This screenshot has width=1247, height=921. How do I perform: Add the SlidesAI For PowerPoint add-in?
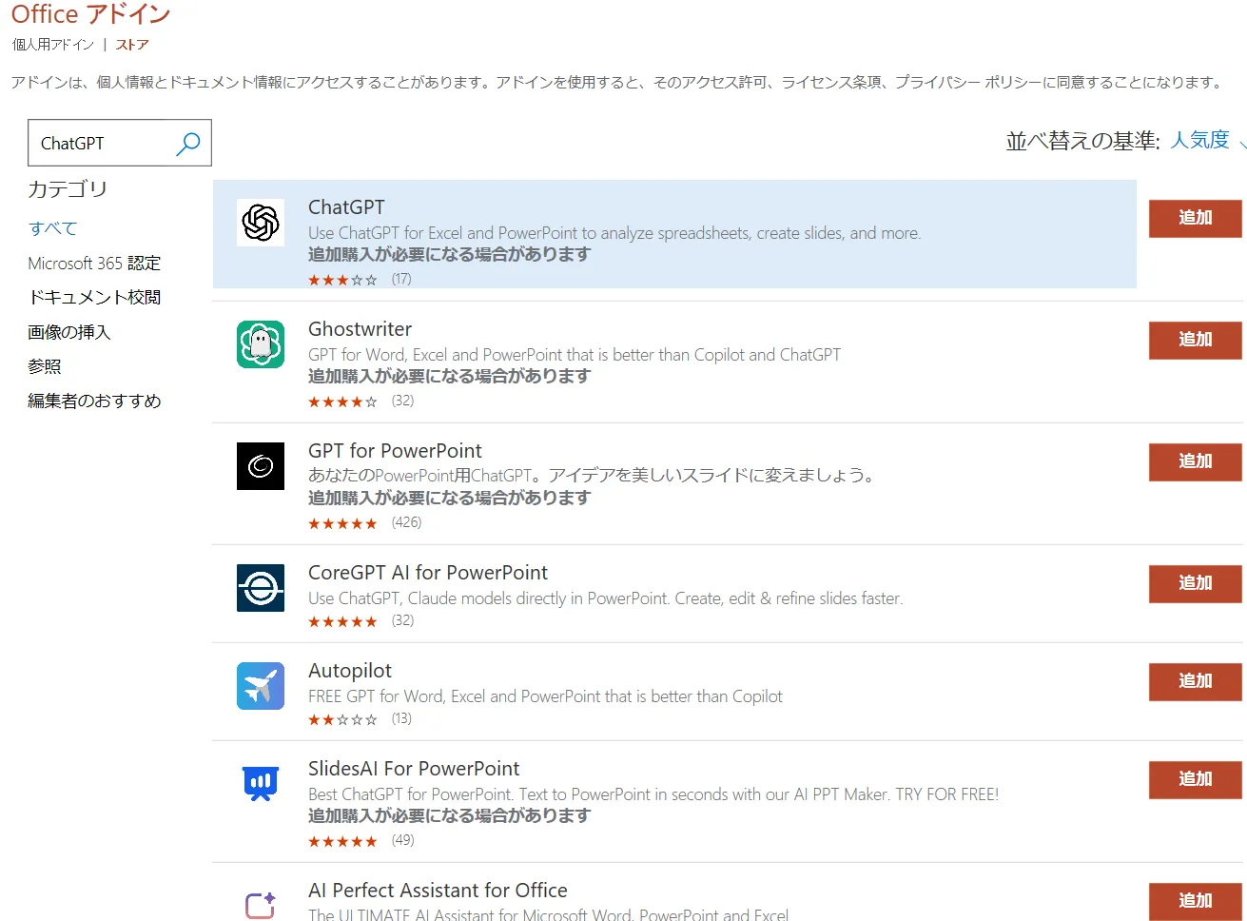1196,779
